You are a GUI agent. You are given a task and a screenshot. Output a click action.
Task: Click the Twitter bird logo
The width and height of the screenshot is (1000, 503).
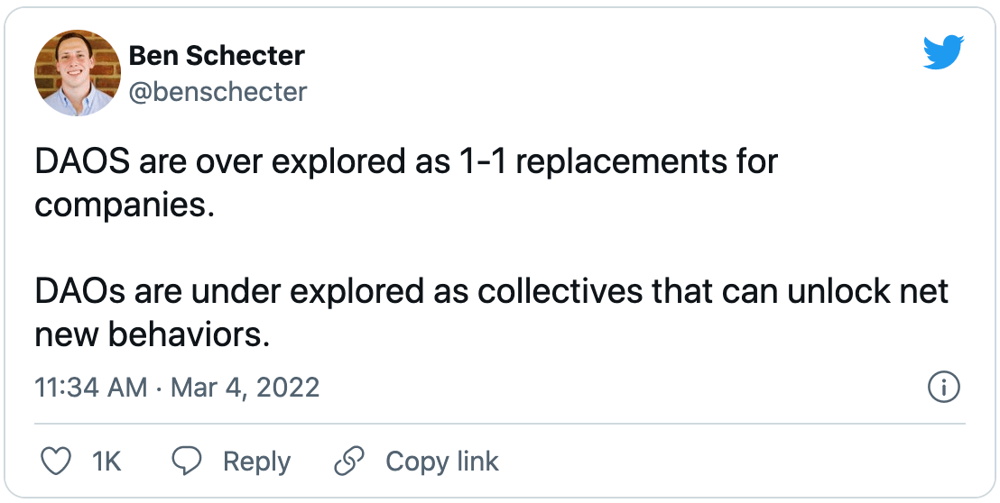coord(944,54)
